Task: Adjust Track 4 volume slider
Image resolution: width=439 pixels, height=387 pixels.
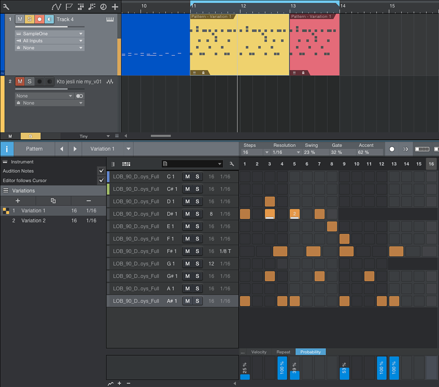Action: 50,27
